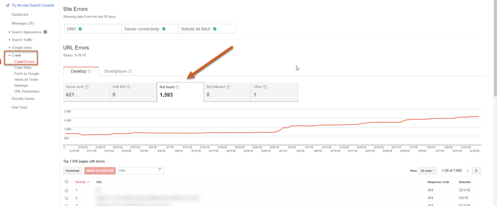The height and width of the screenshot is (206, 497).
Task: Check the box for priority 2 row
Action: [x=67, y=198]
